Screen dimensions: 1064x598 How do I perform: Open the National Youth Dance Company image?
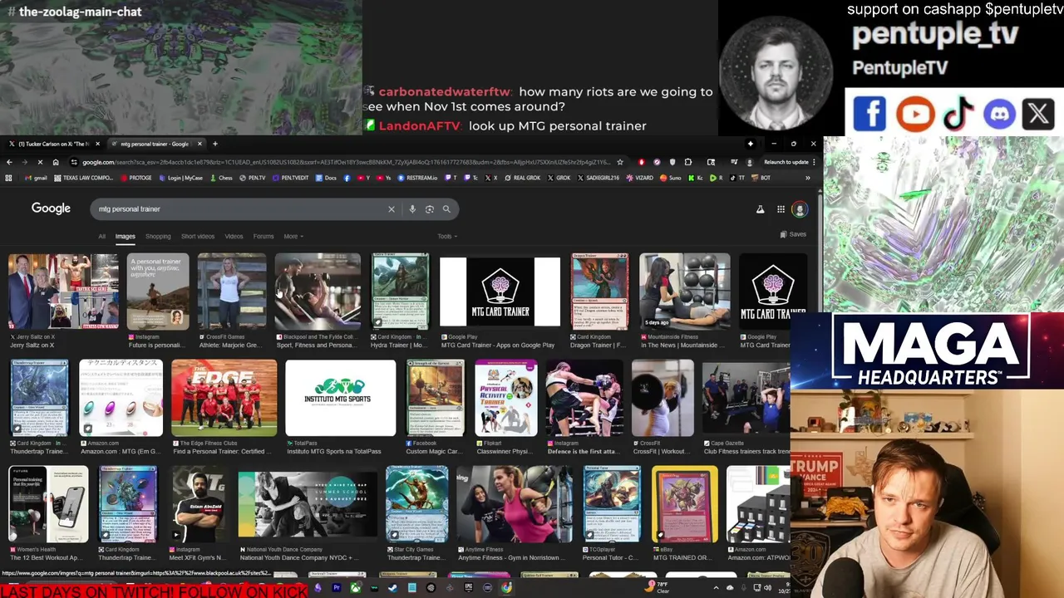(x=308, y=504)
